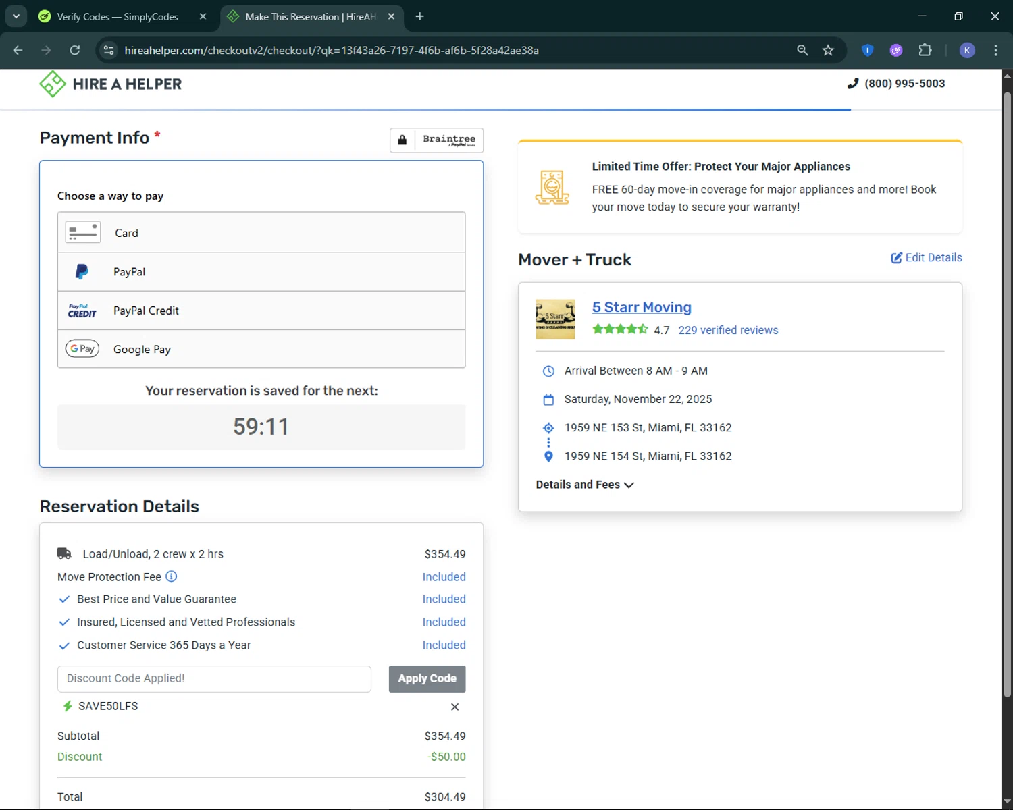Close the SimplyCodes browser tab
Image resolution: width=1013 pixels, height=810 pixels.
pos(203,17)
